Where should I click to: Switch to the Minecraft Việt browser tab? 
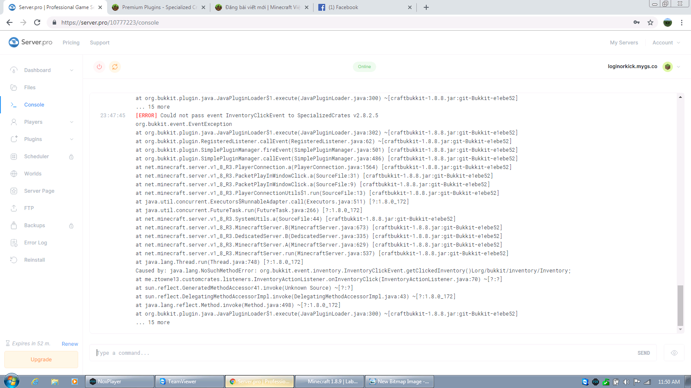263,7
